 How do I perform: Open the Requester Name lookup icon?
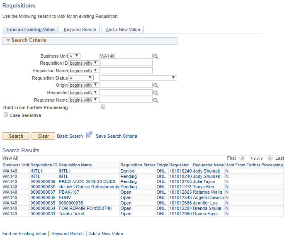pyautogui.click(x=156, y=100)
